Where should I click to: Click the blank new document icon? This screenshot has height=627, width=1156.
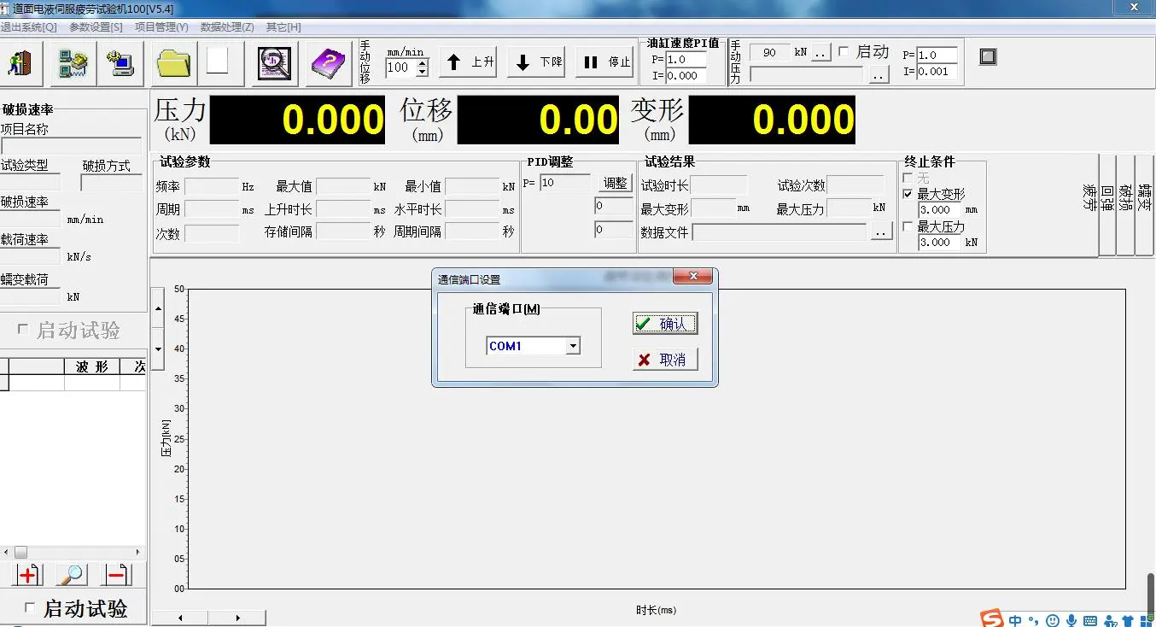click(218, 61)
